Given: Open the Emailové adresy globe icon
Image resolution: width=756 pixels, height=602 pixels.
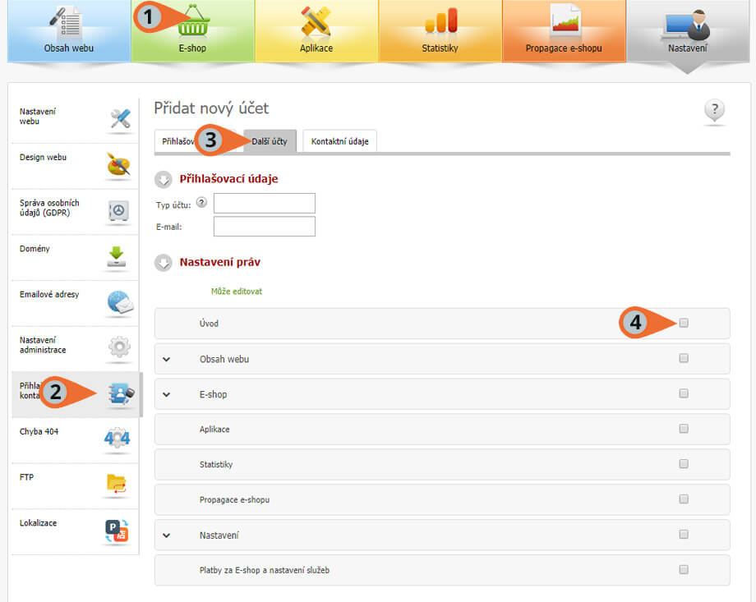Looking at the screenshot, I should 118,303.
